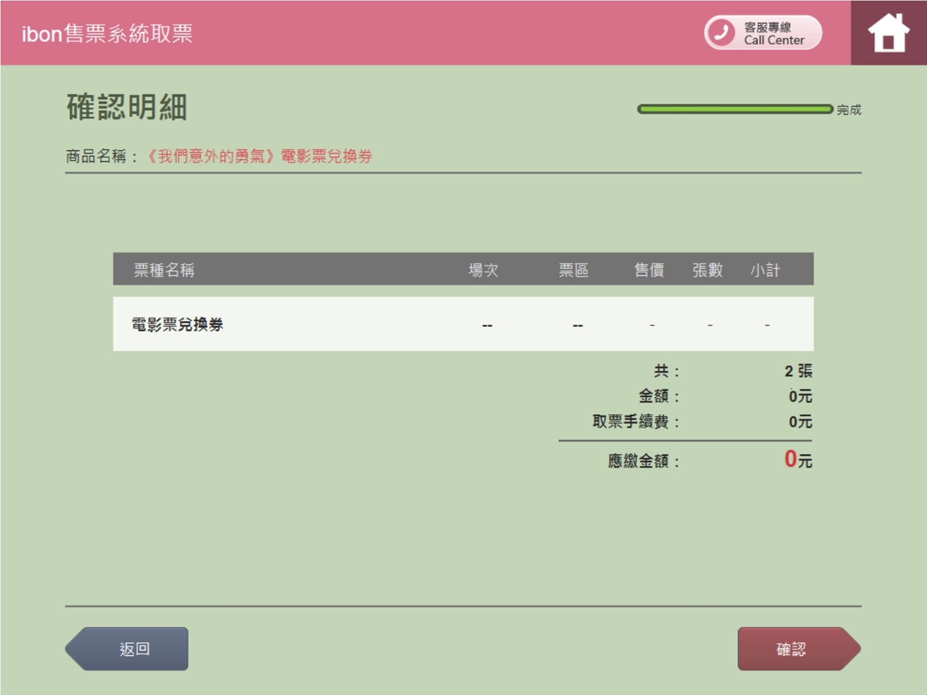Viewport: 927px width, 695px height.
Task: Click the 票種名稱 column header
Action: 164,270
